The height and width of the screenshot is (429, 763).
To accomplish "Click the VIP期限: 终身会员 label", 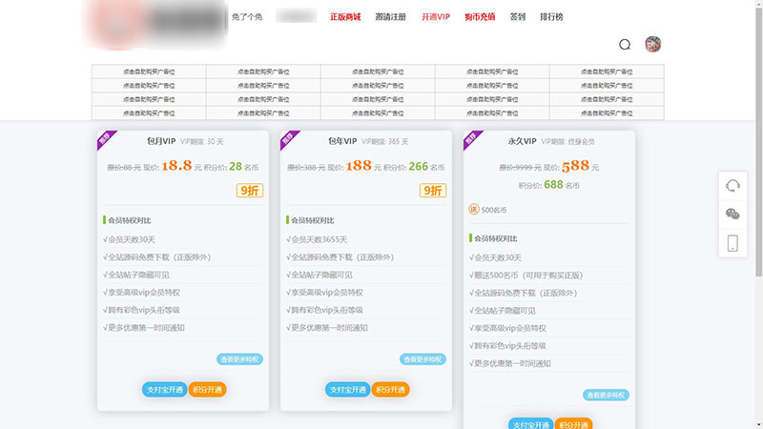I will [x=567, y=141].
